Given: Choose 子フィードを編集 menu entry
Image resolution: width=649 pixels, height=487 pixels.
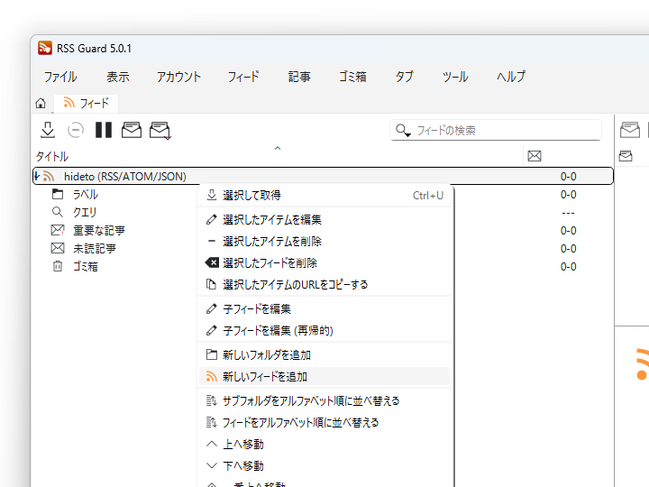Looking at the screenshot, I should 324,309.
